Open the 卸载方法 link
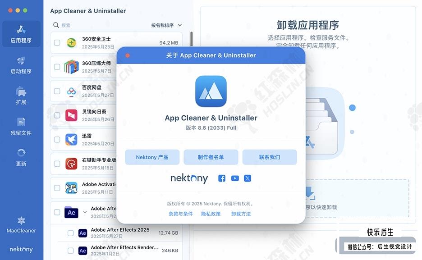 pos(241,214)
